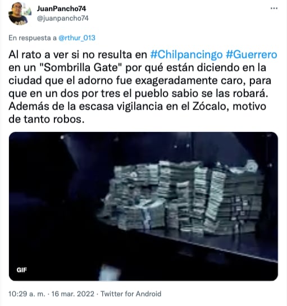This screenshot has width=287, height=306.
Task: Open JuanPancho74's profile avatar picture
Action: pos(18,13)
